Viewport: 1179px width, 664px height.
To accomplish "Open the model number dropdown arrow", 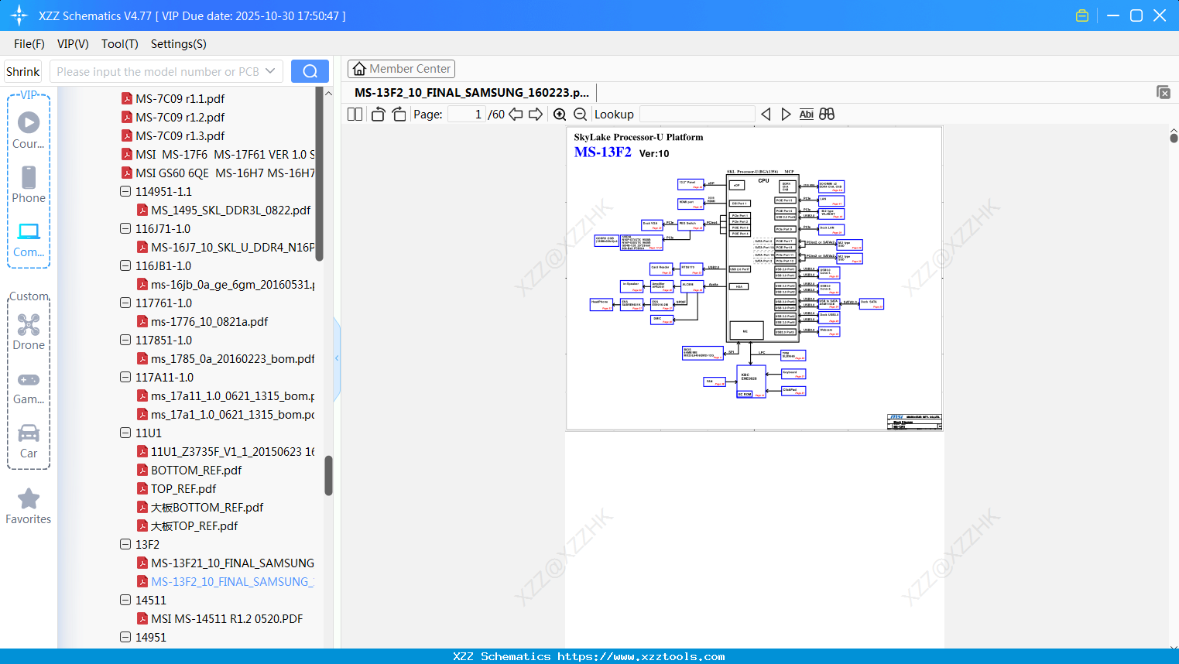I will point(270,71).
